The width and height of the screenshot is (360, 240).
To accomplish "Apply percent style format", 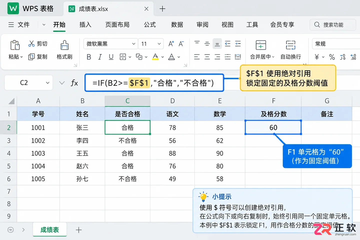I will 332,57.
